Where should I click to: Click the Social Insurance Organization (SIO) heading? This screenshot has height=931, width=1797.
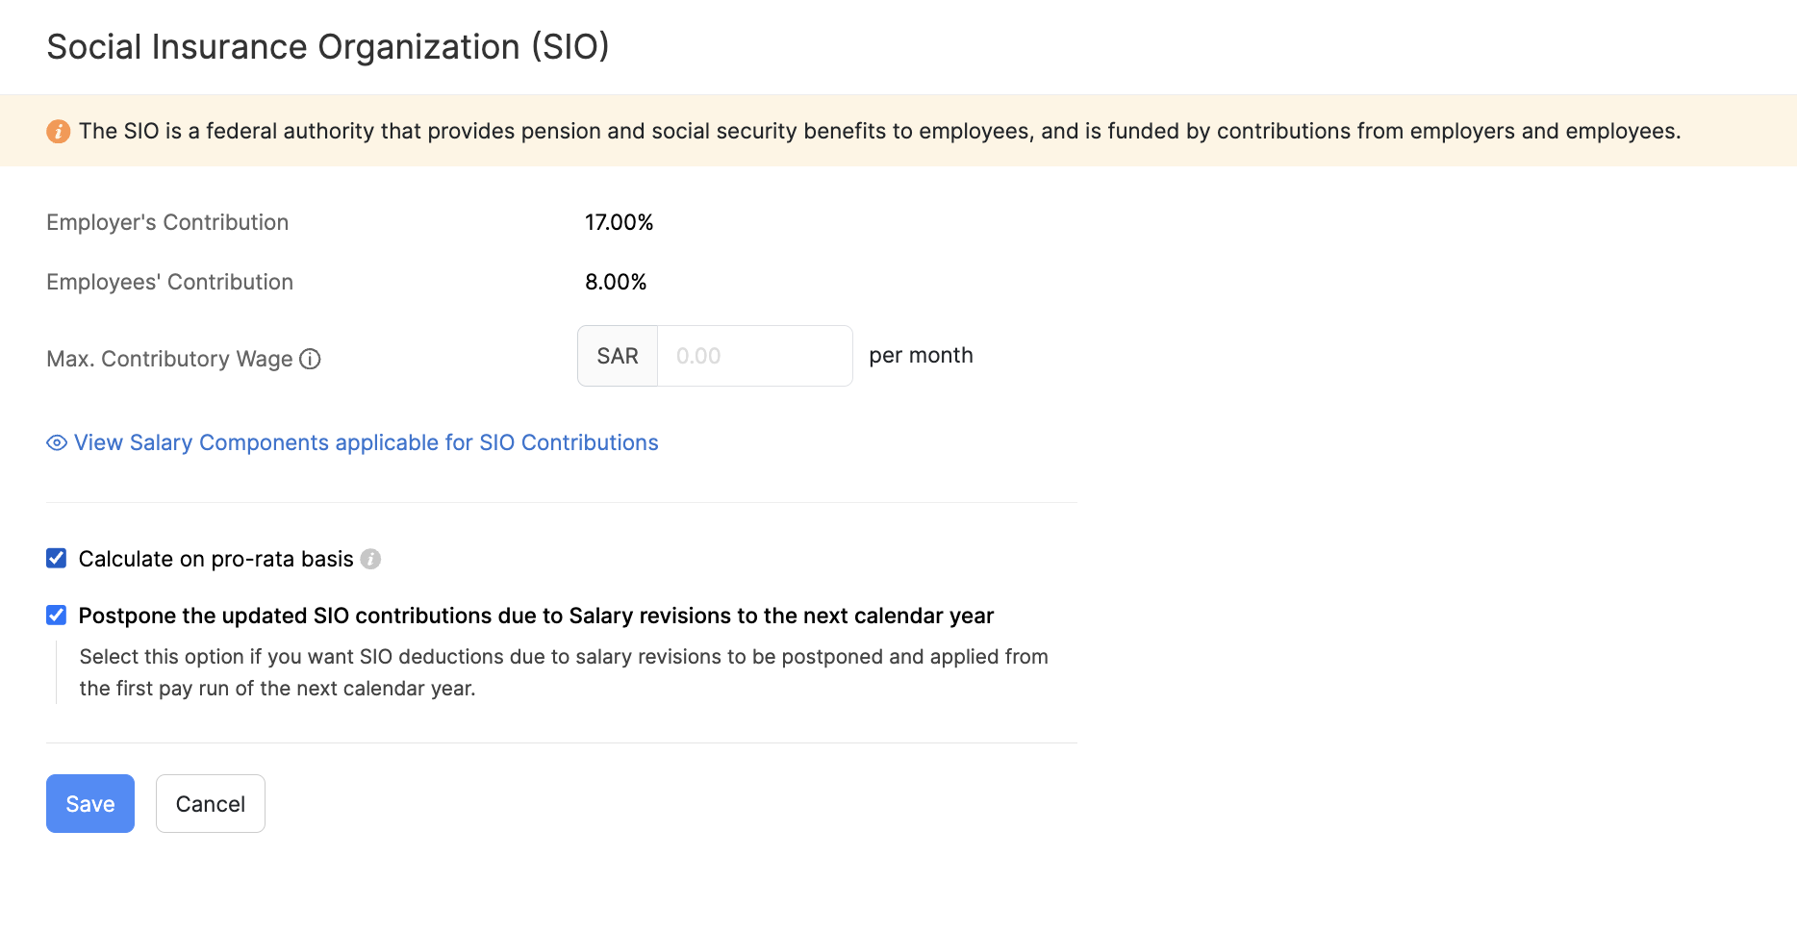pos(328,47)
